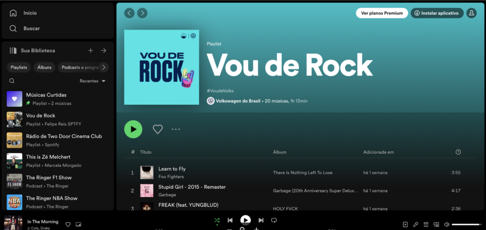Open the Recentes sort dropdown

point(93,81)
